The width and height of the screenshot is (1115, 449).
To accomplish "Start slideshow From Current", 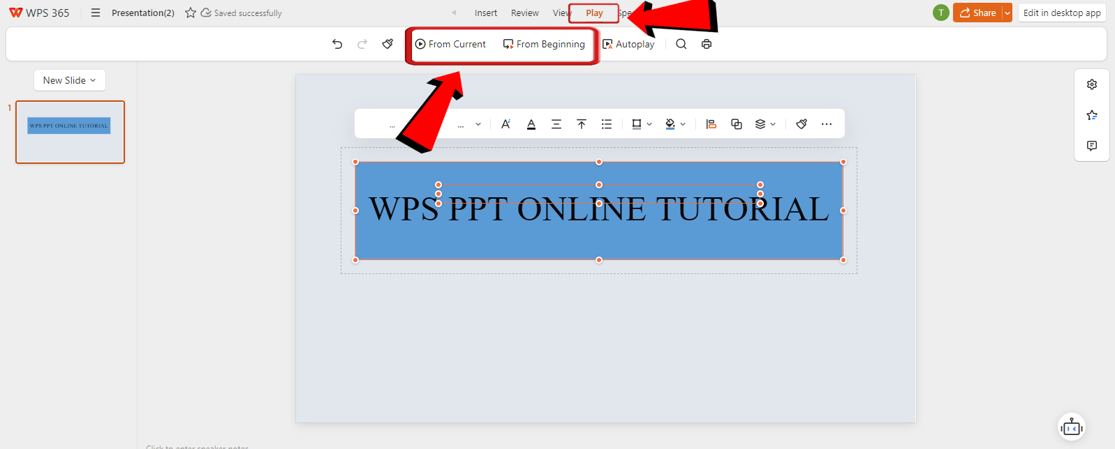I will click(x=450, y=44).
